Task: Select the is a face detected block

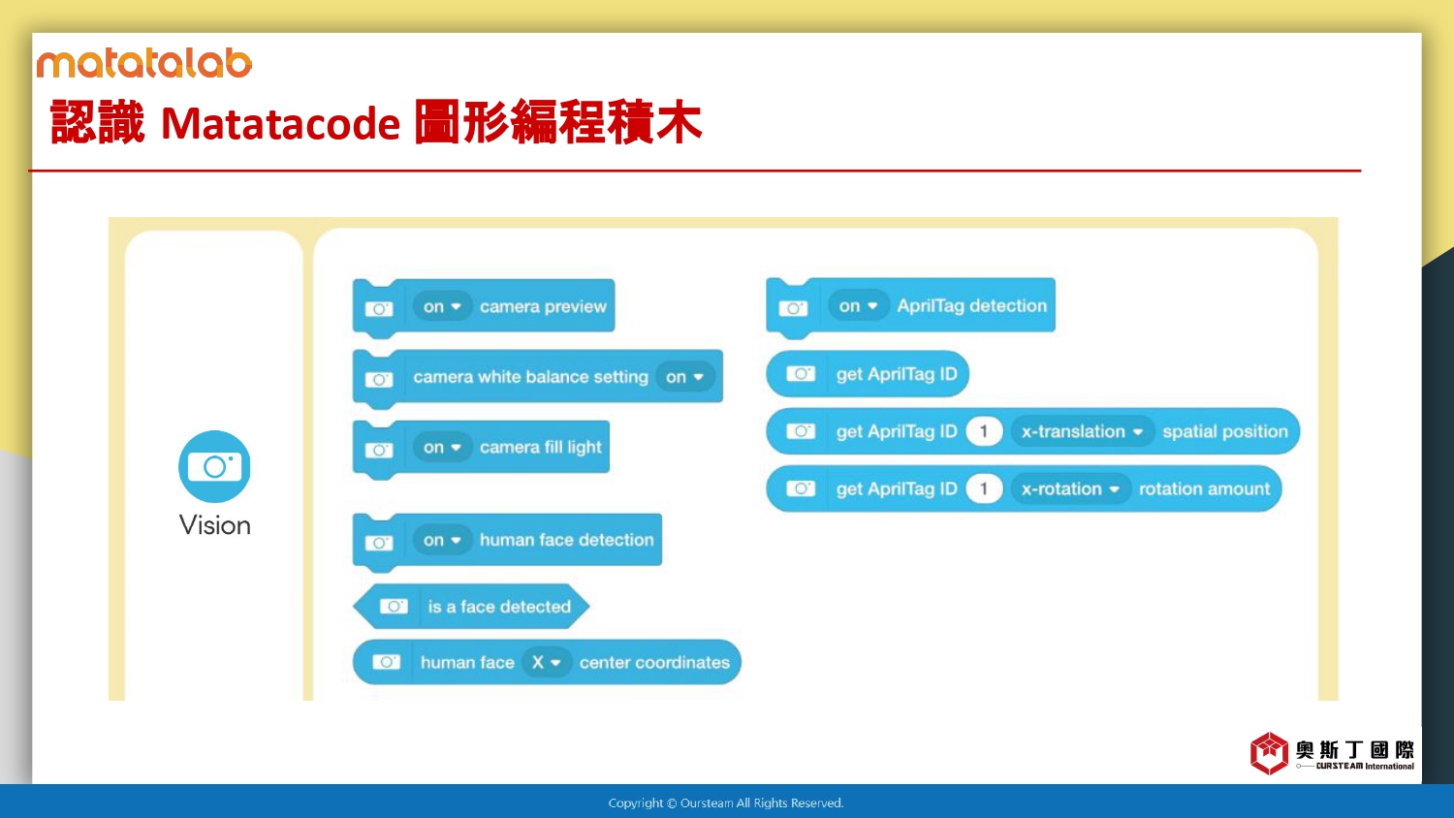Action: [x=471, y=607]
